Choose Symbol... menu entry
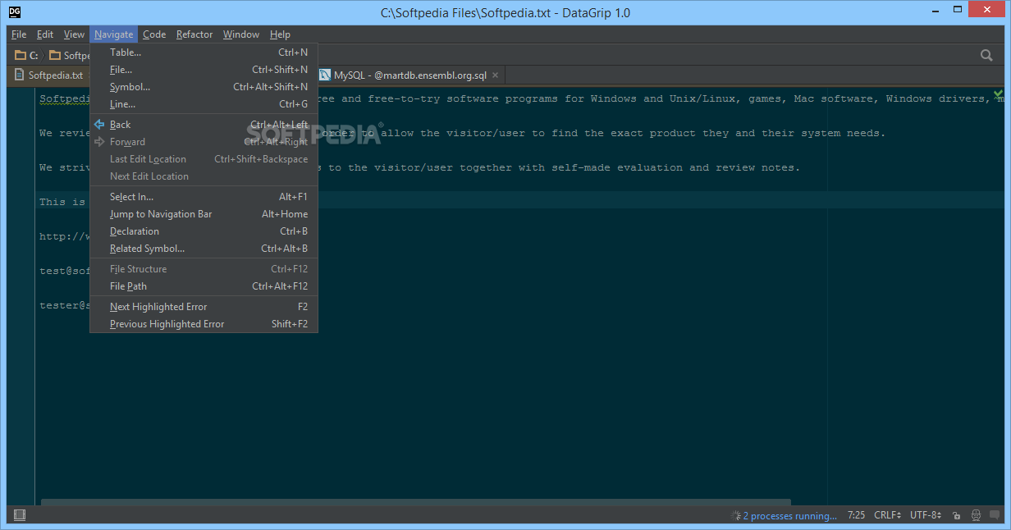The height and width of the screenshot is (530, 1011). (x=204, y=87)
